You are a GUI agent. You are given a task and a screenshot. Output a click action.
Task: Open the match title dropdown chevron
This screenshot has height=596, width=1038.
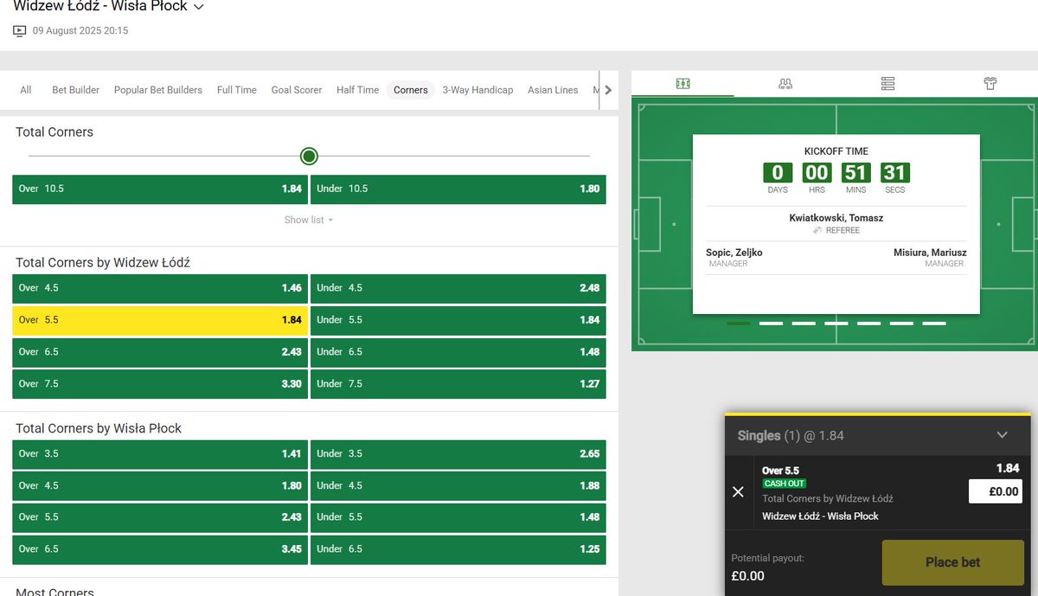point(199,6)
